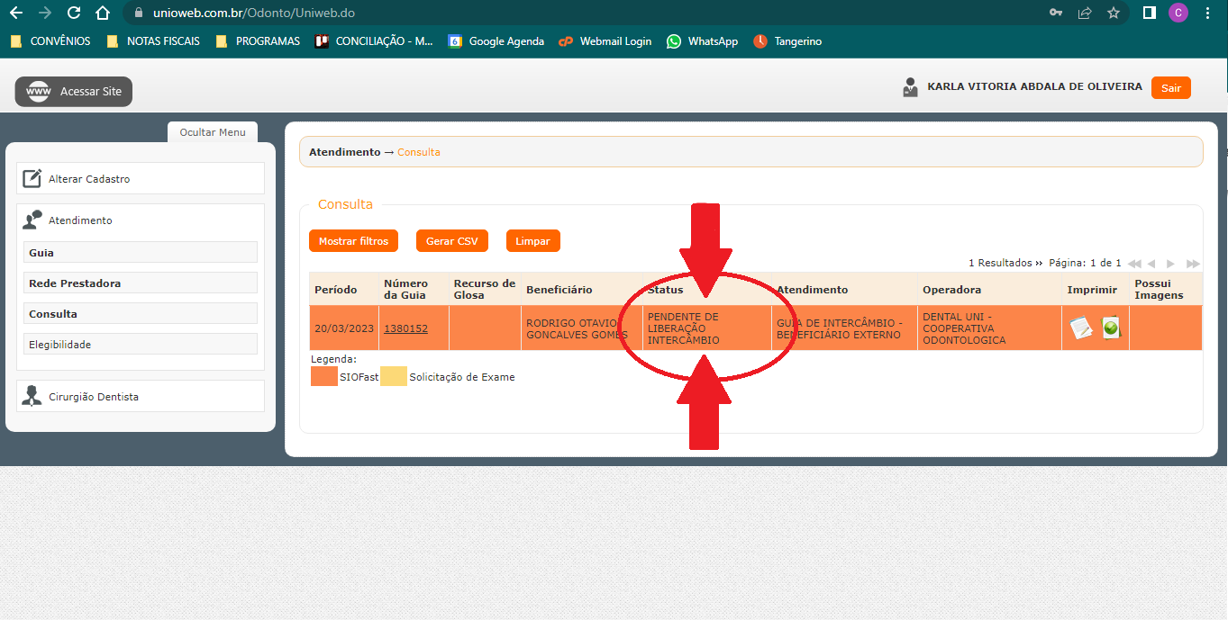Click the Mostrar filtros button

pyautogui.click(x=353, y=241)
